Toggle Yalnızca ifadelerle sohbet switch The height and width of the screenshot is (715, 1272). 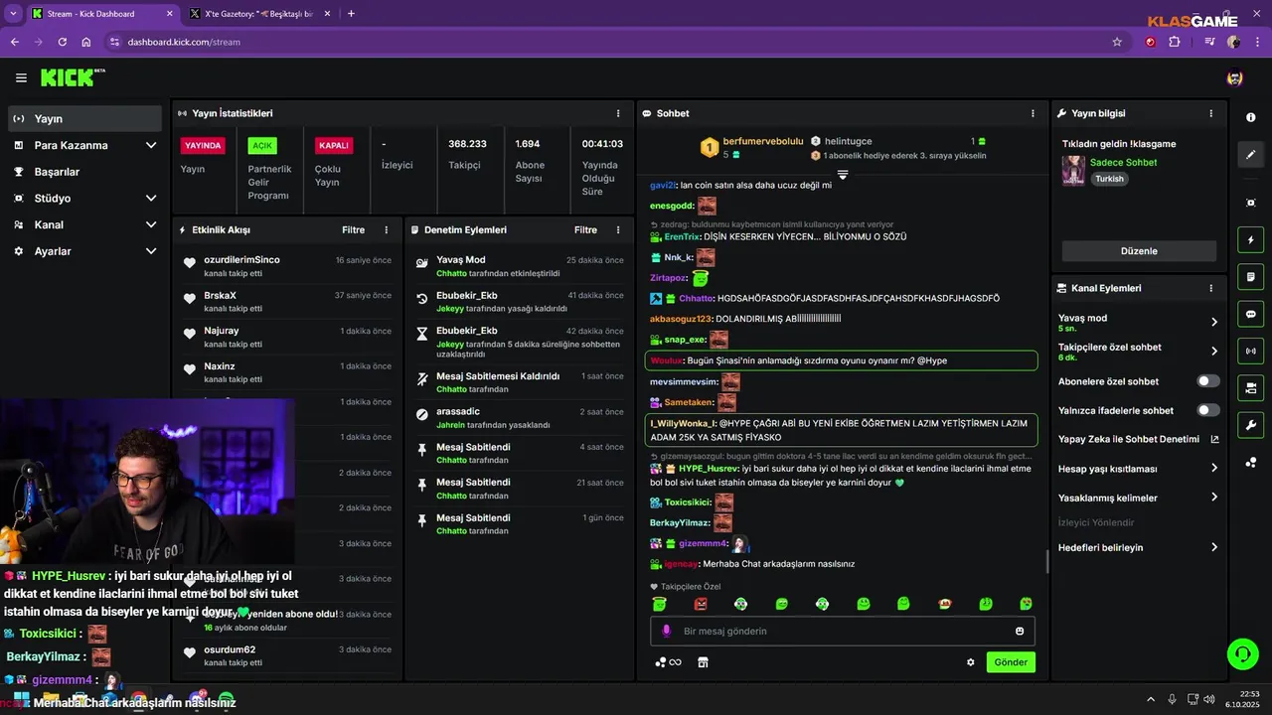pyautogui.click(x=1208, y=410)
